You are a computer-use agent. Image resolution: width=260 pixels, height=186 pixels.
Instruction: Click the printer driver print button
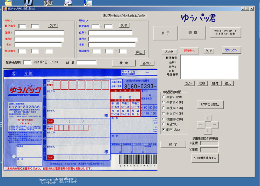225,33
